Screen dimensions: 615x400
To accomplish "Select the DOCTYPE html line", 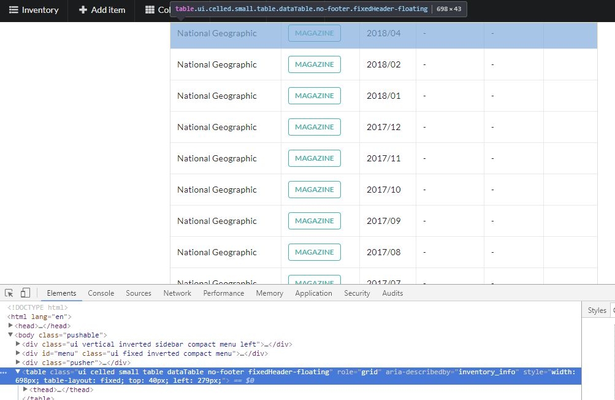I will pyautogui.click(x=37, y=307).
